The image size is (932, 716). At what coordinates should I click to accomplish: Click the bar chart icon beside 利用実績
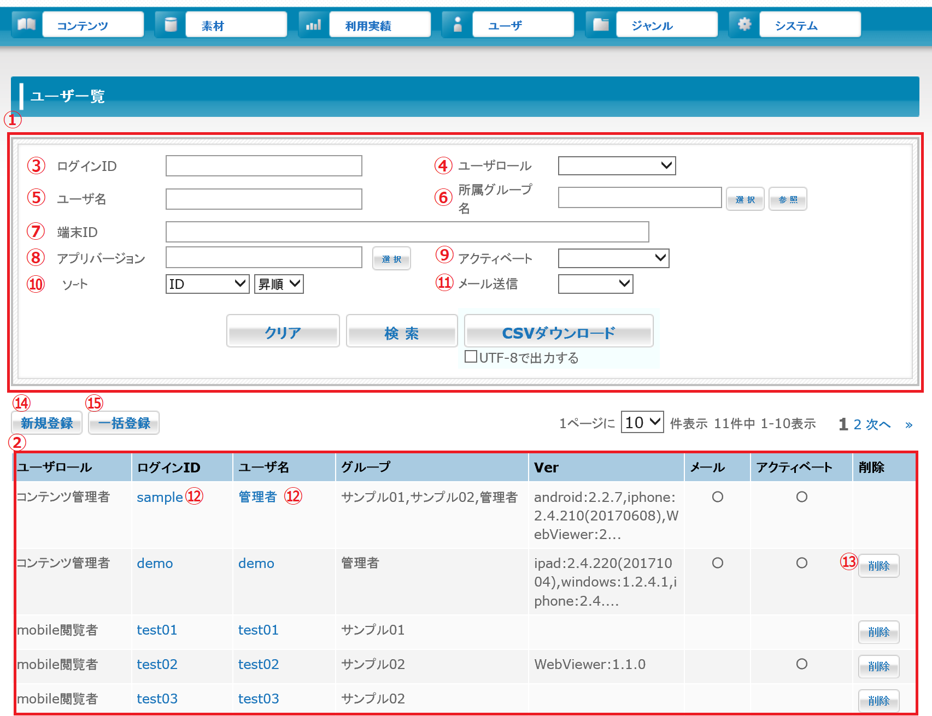coord(313,25)
